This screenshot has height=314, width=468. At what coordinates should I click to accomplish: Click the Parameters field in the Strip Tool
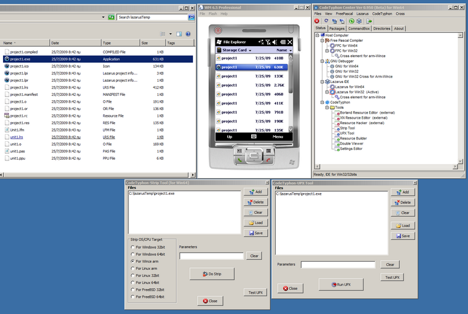click(211, 256)
